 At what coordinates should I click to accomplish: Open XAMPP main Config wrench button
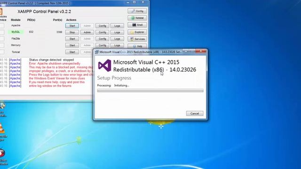[x=137, y=11]
